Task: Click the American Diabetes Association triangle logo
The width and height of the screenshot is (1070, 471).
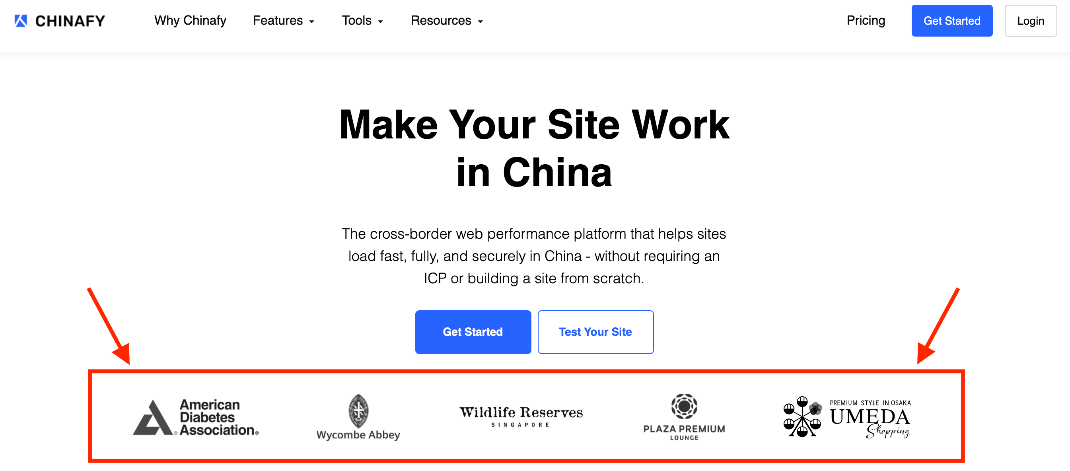Action: tap(153, 417)
